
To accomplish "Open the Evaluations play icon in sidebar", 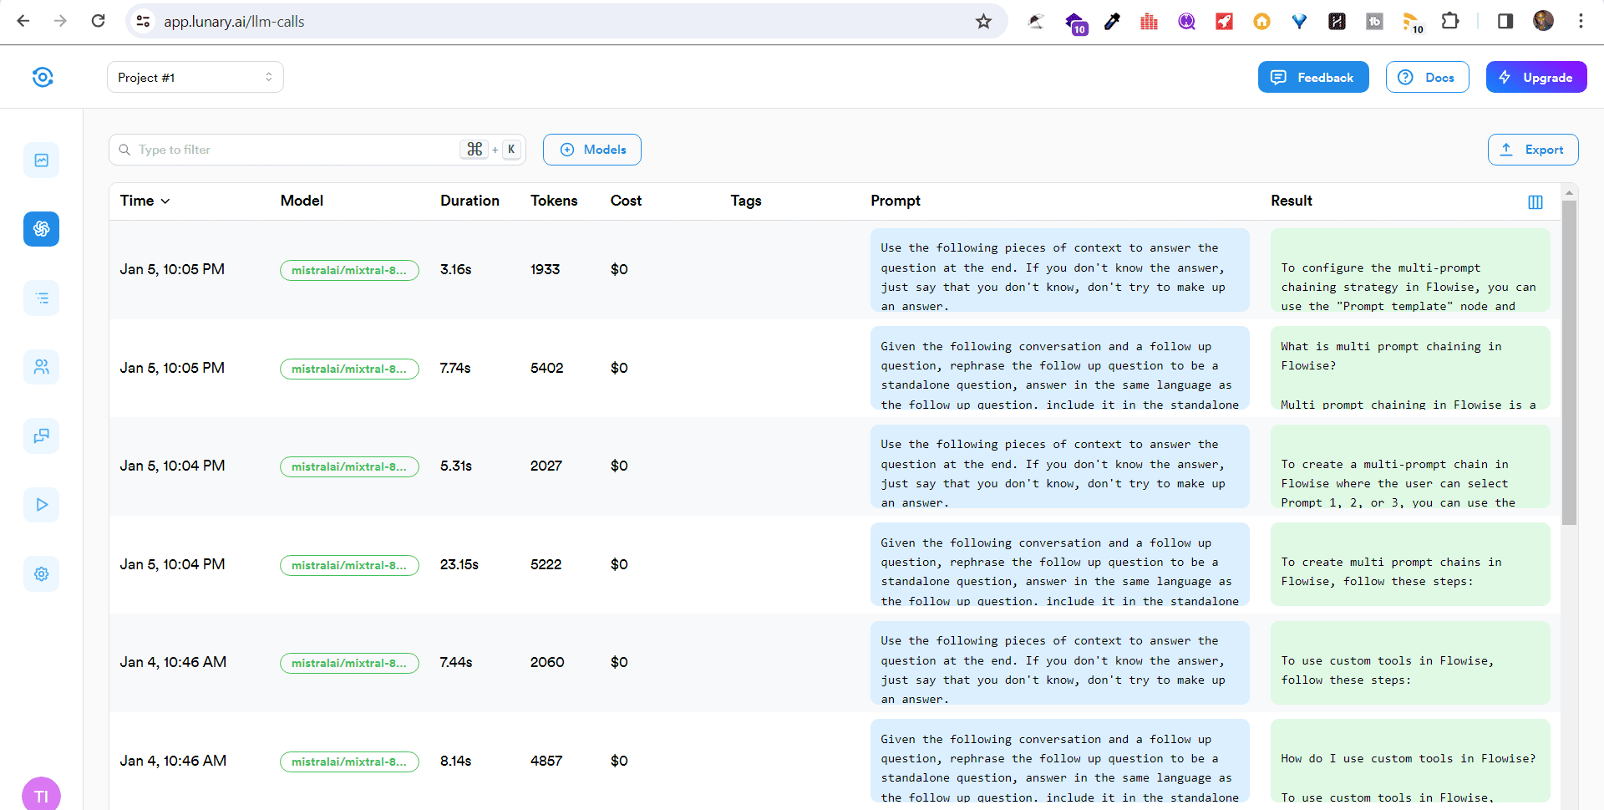I will pos(41,504).
